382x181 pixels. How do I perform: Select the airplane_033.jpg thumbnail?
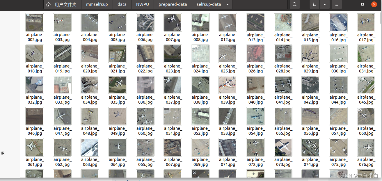pyautogui.click(x=62, y=85)
